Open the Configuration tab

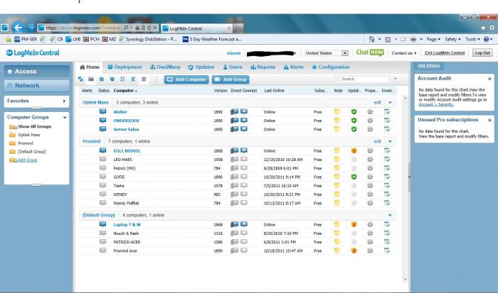pos(331,67)
